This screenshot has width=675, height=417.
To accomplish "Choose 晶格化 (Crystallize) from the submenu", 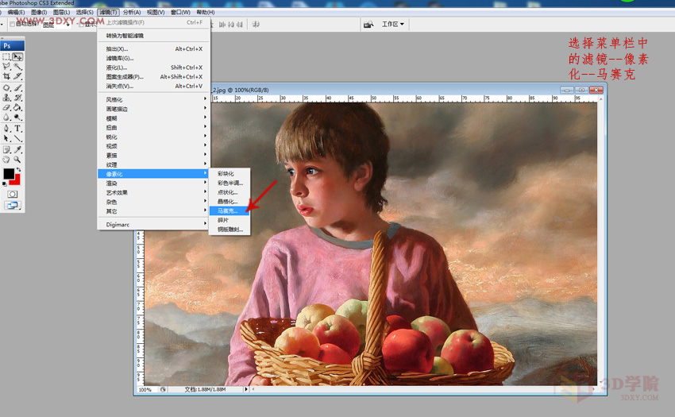I will [227, 202].
